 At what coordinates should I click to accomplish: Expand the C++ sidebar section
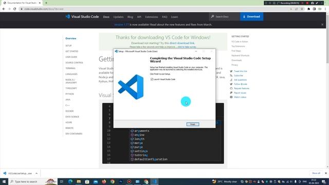click(67, 105)
